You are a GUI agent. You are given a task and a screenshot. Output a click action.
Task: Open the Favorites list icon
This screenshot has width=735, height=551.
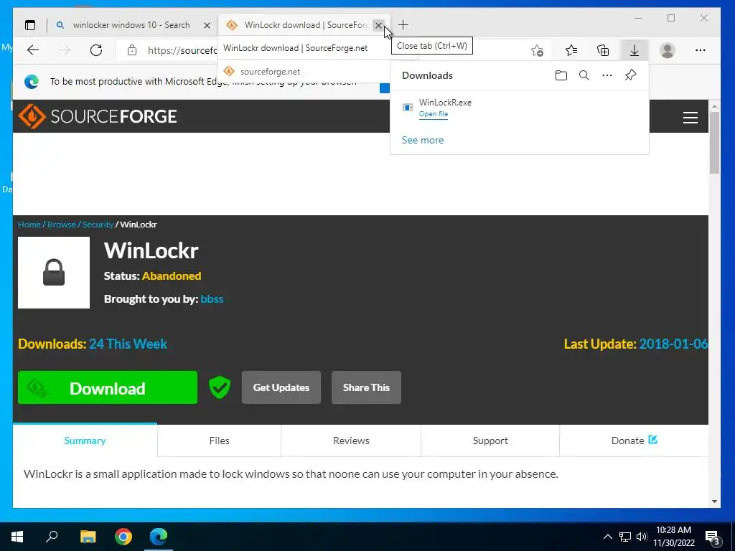tap(571, 50)
